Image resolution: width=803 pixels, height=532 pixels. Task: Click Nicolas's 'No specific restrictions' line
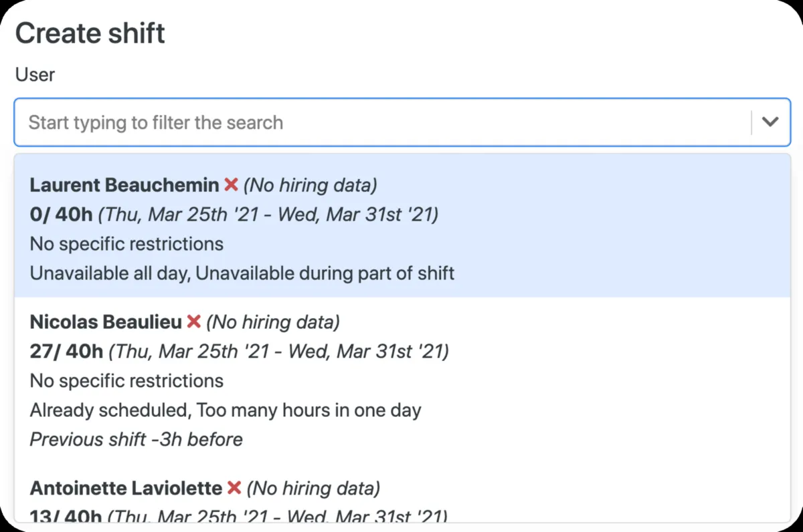pos(126,380)
